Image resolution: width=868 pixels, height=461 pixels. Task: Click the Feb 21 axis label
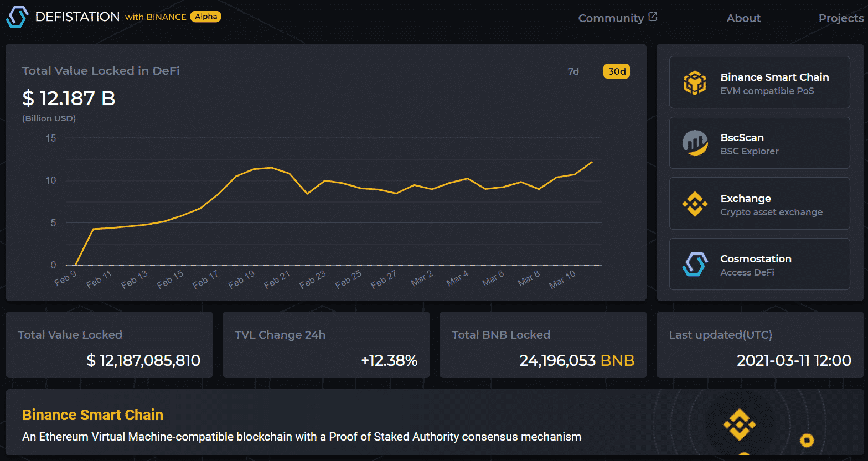[277, 280]
